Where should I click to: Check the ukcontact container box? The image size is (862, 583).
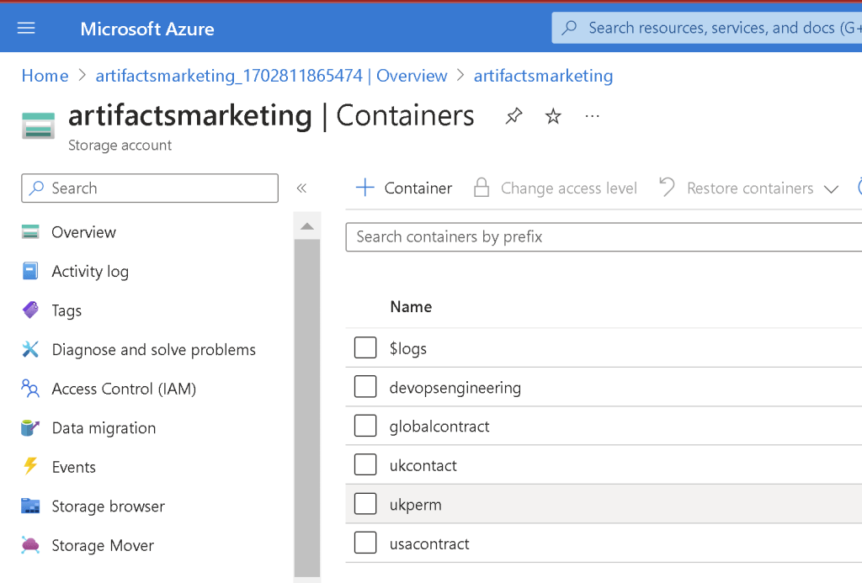tap(365, 464)
